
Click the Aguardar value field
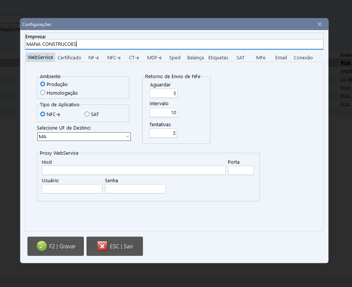(163, 94)
